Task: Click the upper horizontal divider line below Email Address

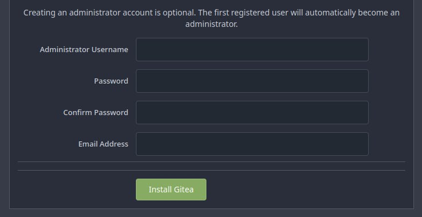Action: 212,162
